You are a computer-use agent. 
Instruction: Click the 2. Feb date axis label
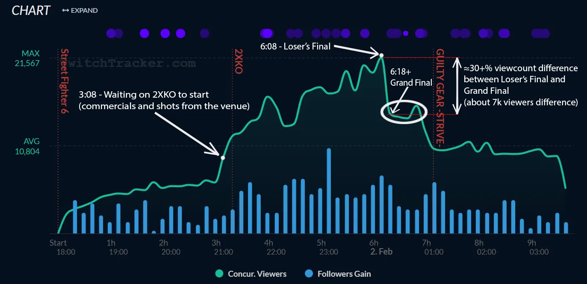coord(381,252)
